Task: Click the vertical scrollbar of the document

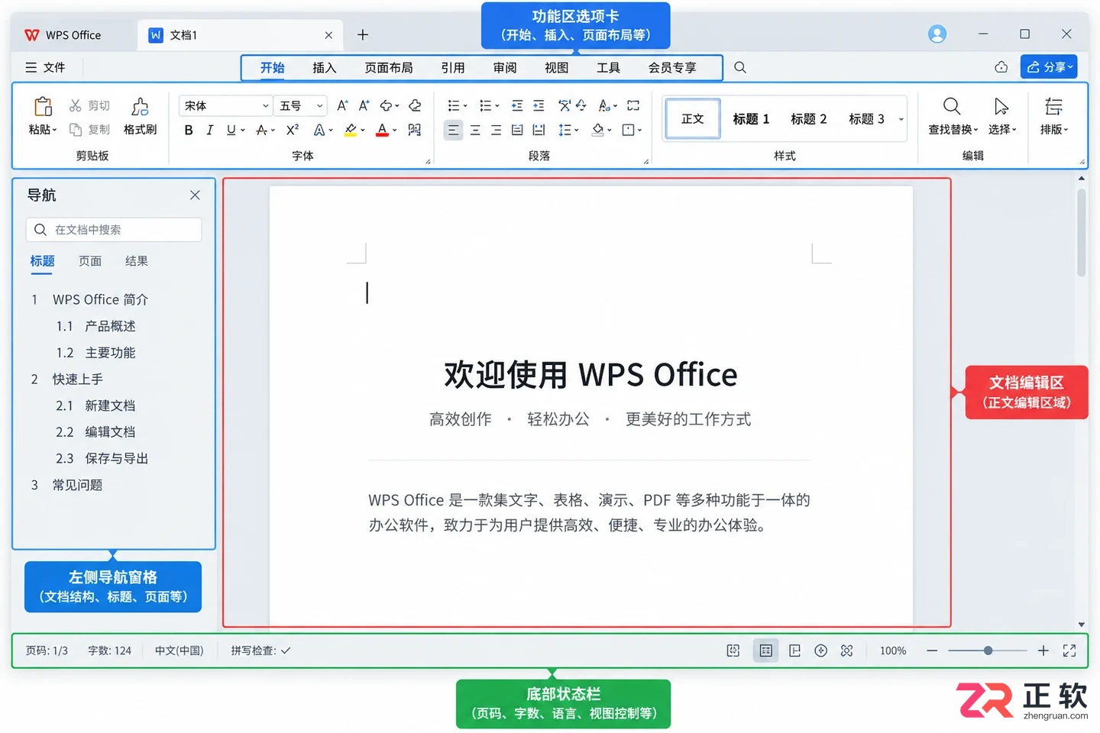Action: 1081,234
